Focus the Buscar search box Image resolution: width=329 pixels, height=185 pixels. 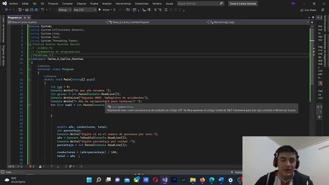[200, 4]
